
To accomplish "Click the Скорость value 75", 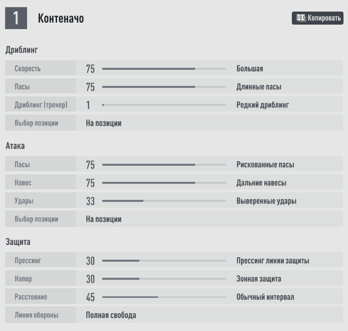I will (90, 69).
